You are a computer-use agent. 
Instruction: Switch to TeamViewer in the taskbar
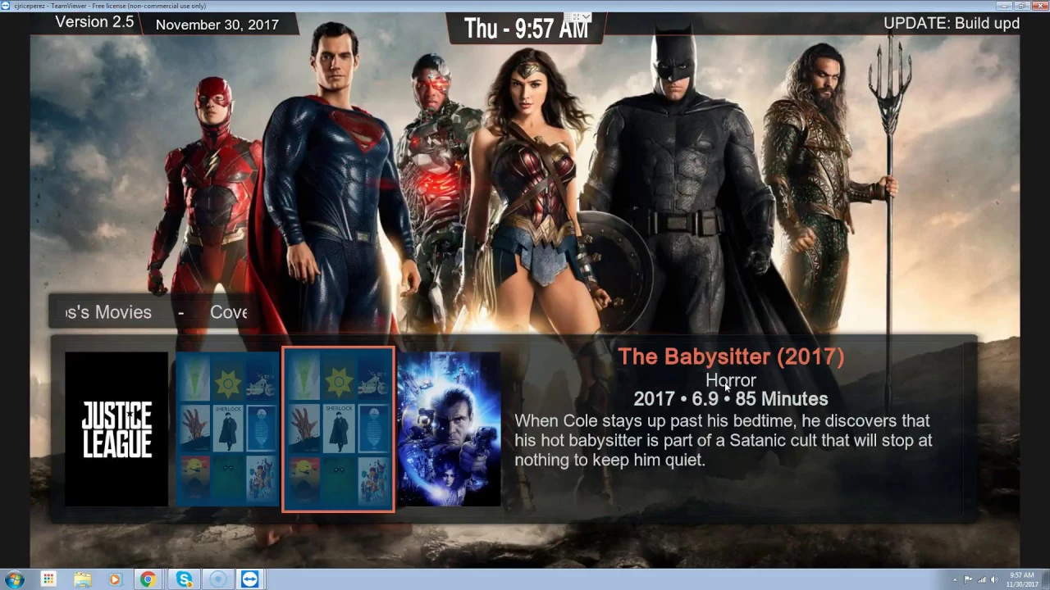coord(250,579)
